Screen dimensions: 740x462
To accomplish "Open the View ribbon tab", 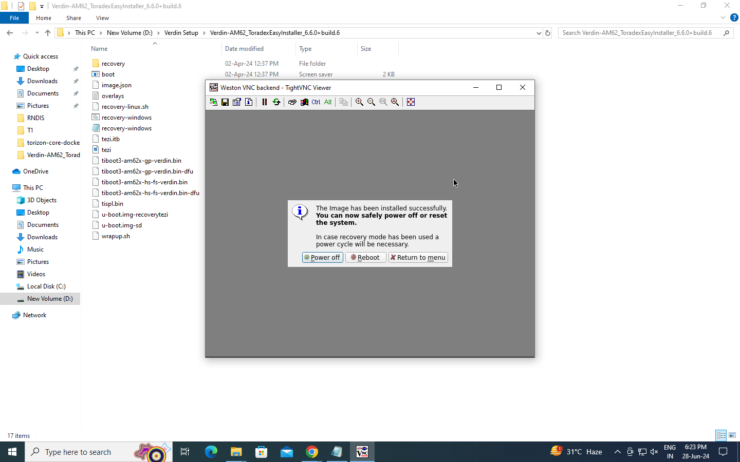I will [x=102, y=18].
